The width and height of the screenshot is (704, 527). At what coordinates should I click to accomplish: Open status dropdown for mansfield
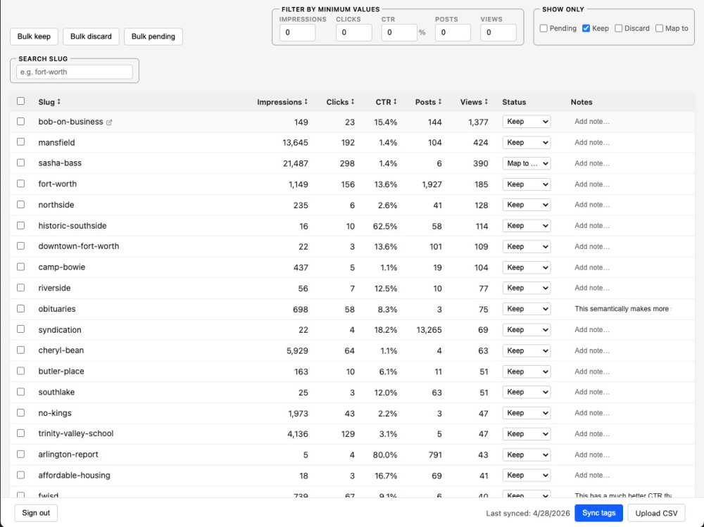tap(526, 142)
